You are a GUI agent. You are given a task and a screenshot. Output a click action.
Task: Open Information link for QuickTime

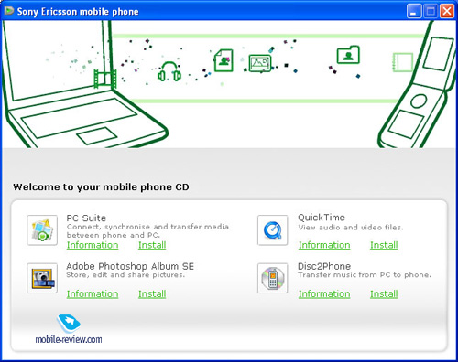tap(324, 245)
